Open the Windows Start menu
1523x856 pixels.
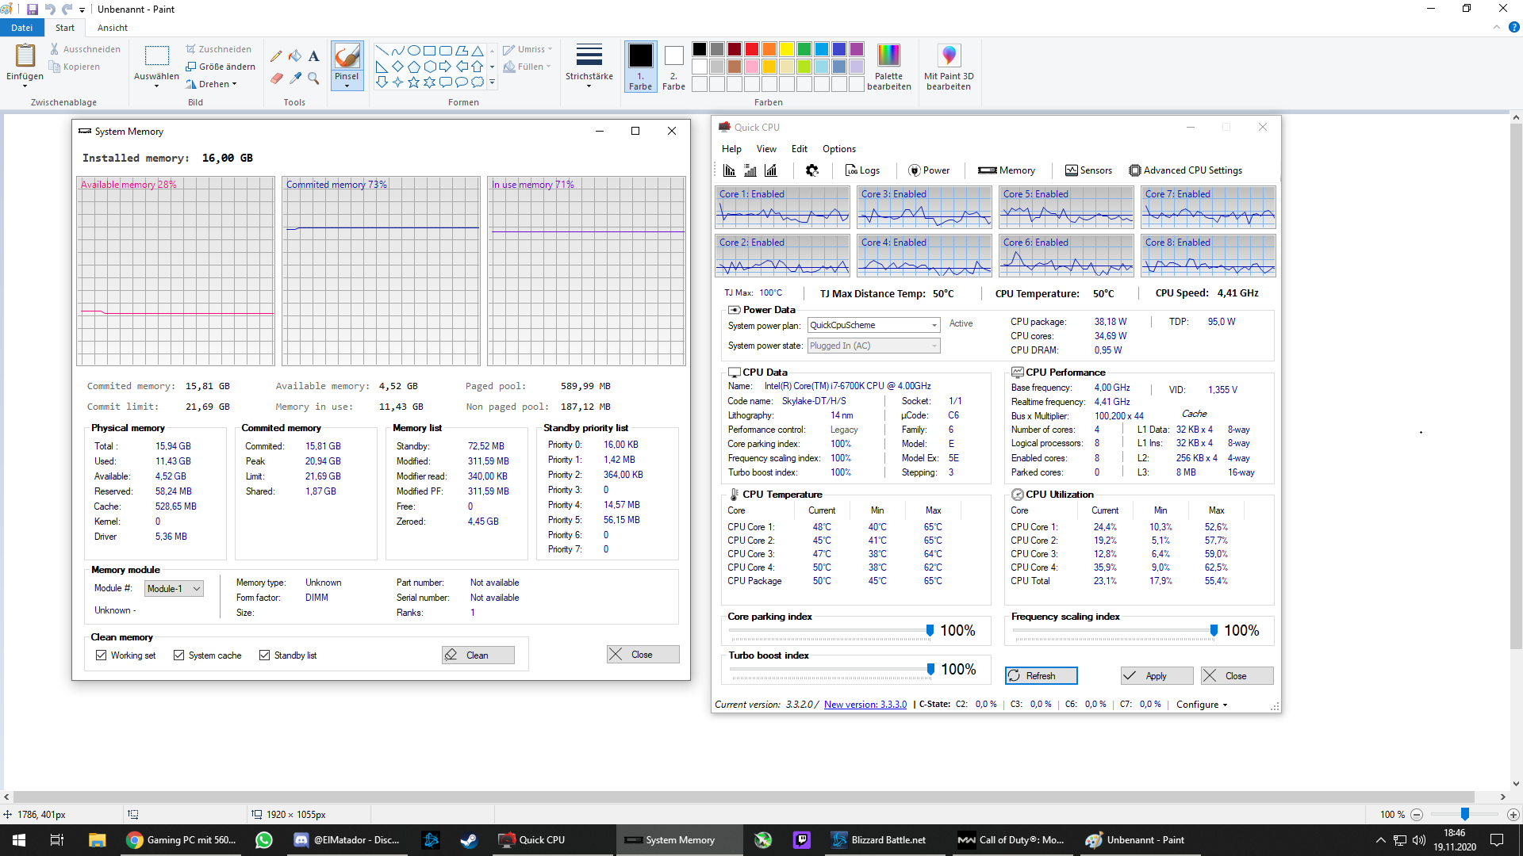click(x=19, y=840)
